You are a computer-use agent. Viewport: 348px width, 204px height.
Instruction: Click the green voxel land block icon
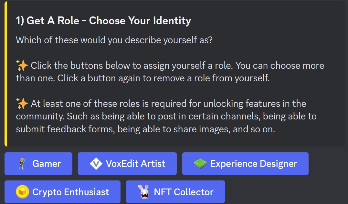[x=200, y=164]
